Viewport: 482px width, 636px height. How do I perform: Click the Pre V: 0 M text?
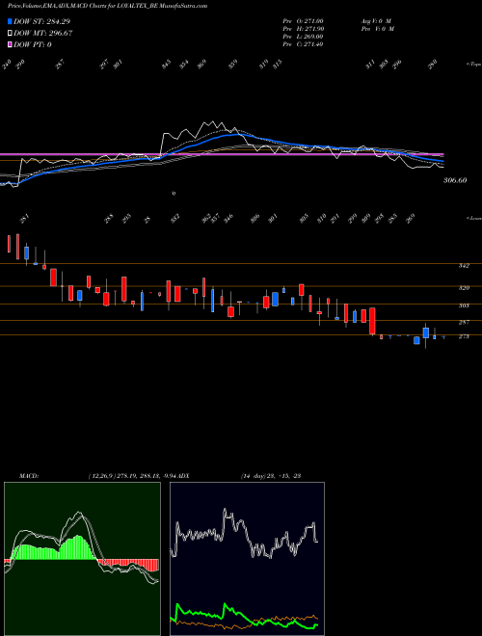point(379,29)
